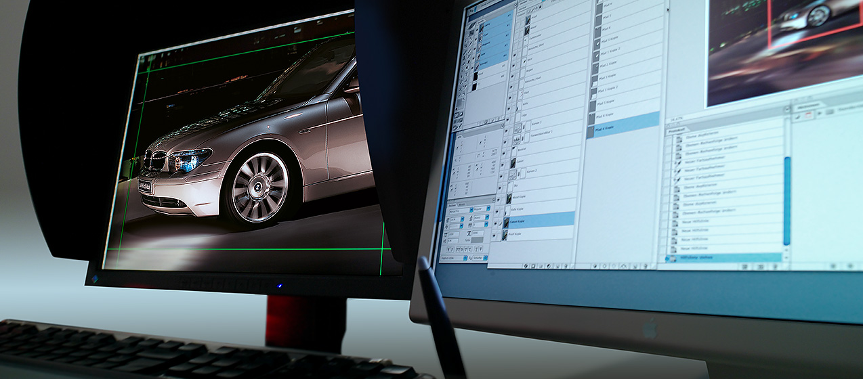The image size is (863, 379).
Task: Switch to the Protokoll tab
Action: 675,131
